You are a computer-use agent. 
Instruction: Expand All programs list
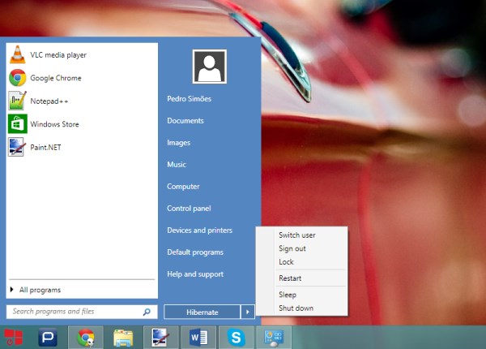coord(39,290)
